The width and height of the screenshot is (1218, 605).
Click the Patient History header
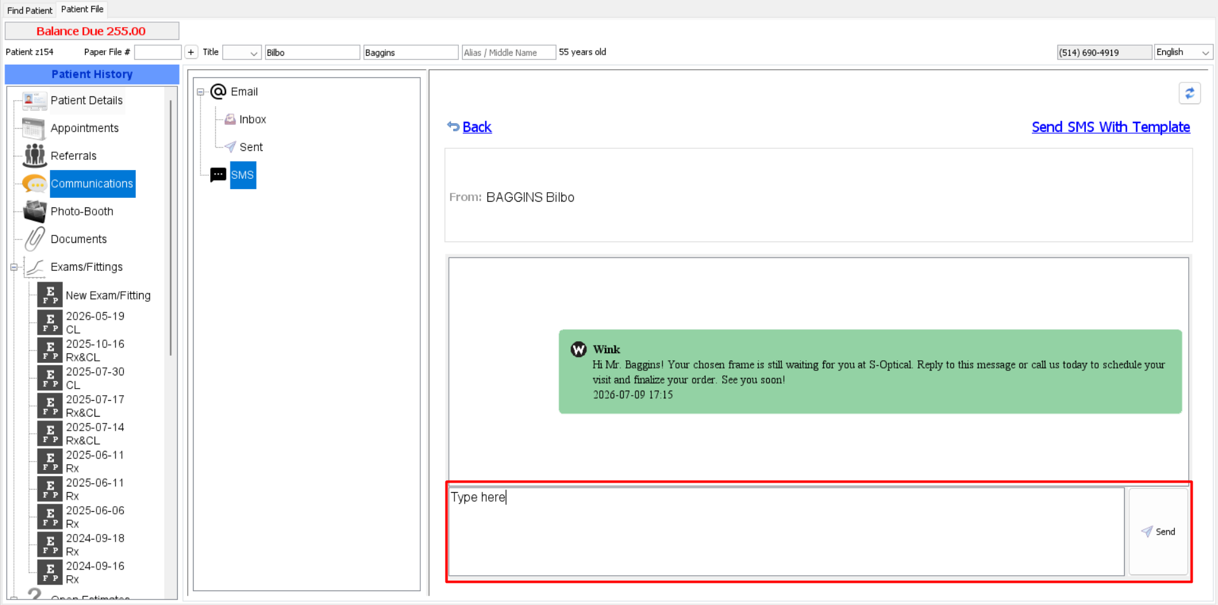(x=92, y=74)
